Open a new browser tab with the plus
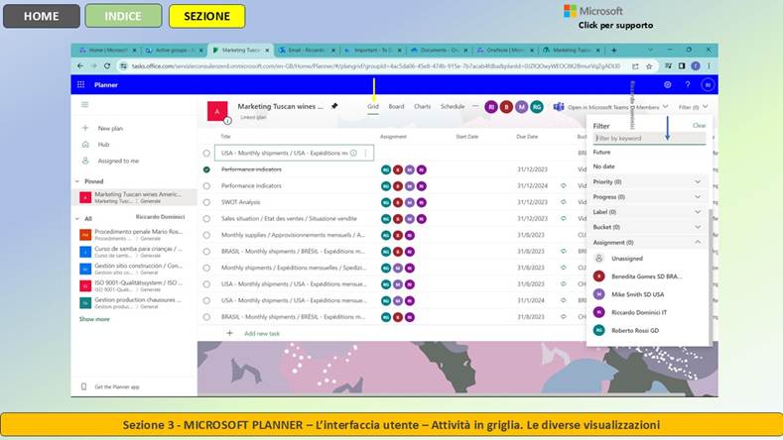 click(613, 51)
